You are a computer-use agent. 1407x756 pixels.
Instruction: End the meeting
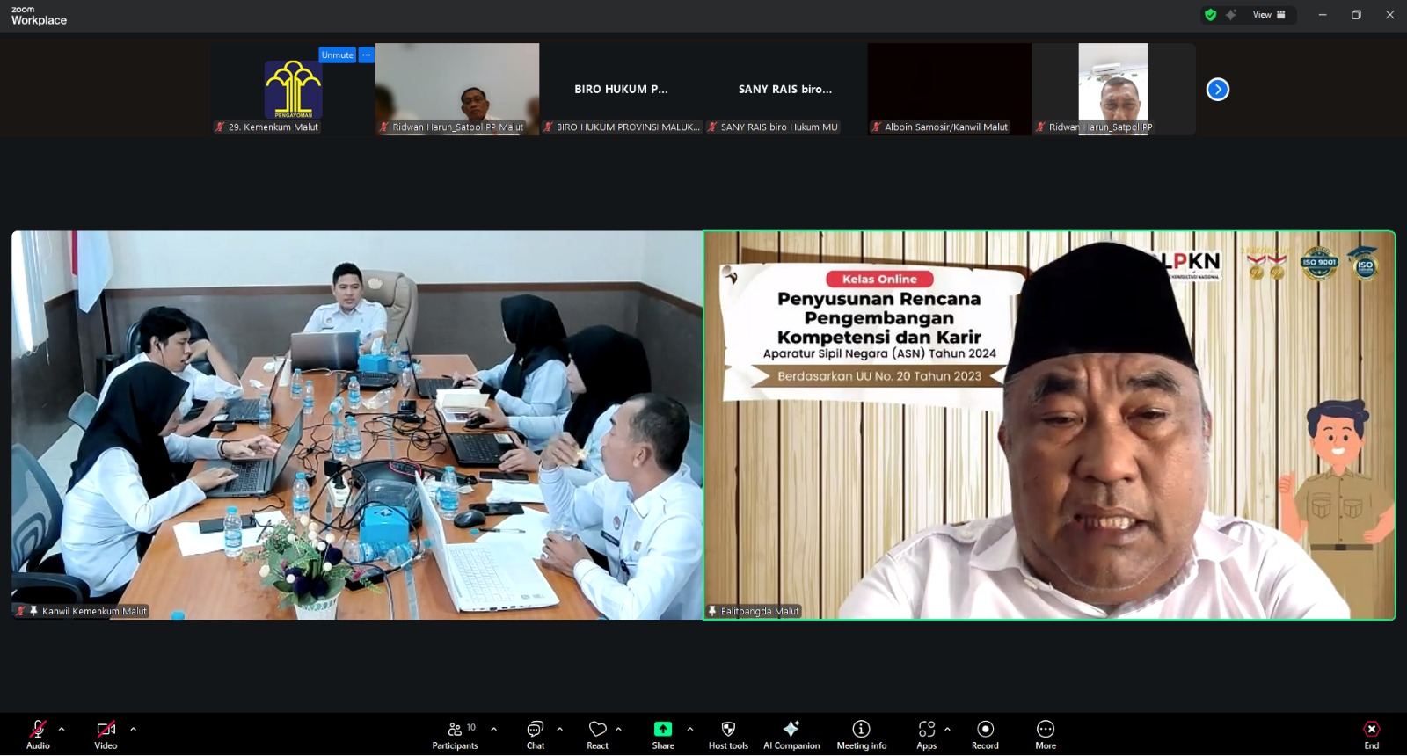click(x=1371, y=735)
